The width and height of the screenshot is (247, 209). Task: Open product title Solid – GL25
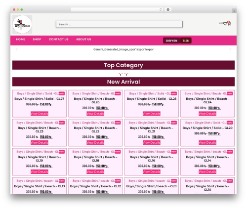pyautogui.click(x=152, y=99)
